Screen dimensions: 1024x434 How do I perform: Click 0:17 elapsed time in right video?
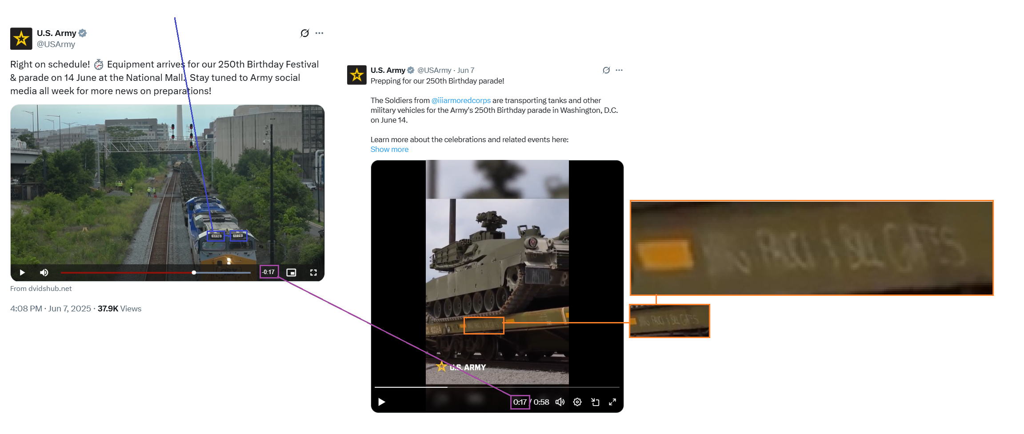tap(520, 402)
